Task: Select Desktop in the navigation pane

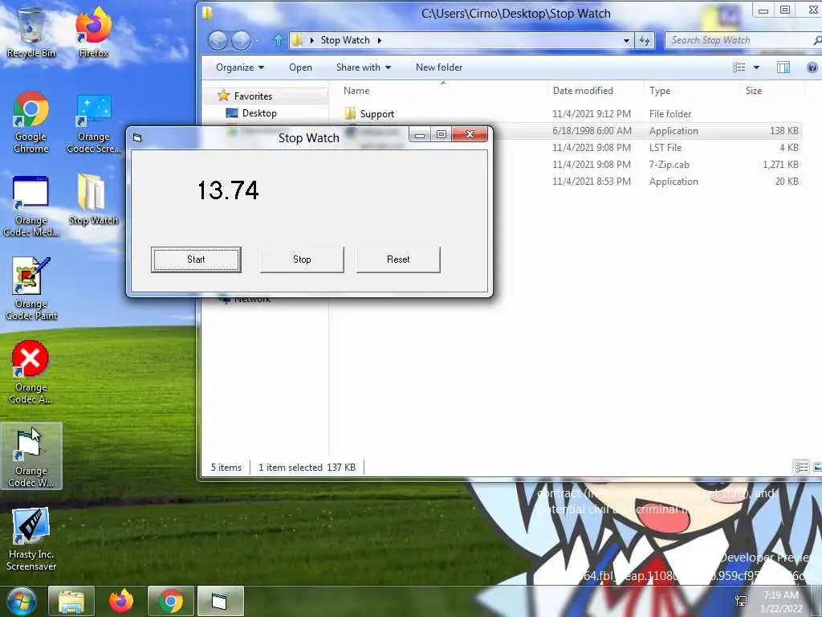Action: coord(259,112)
